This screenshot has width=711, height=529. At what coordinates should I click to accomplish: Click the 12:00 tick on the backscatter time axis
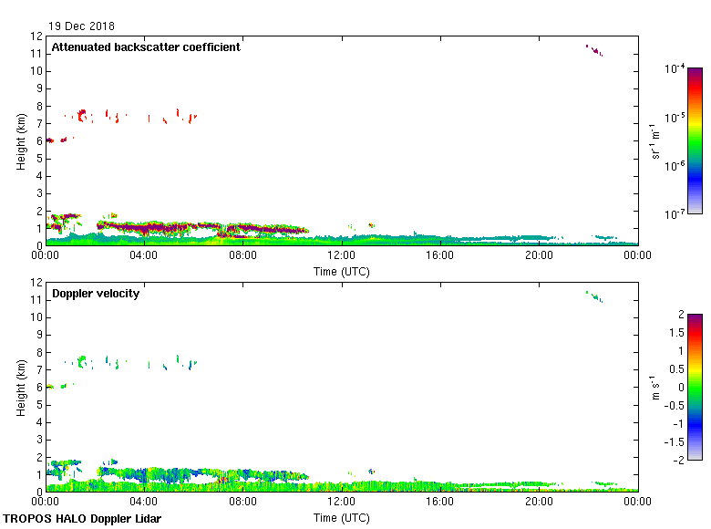coord(342,256)
